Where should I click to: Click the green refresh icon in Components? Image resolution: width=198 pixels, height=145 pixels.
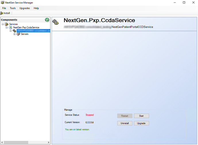pos(47,20)
